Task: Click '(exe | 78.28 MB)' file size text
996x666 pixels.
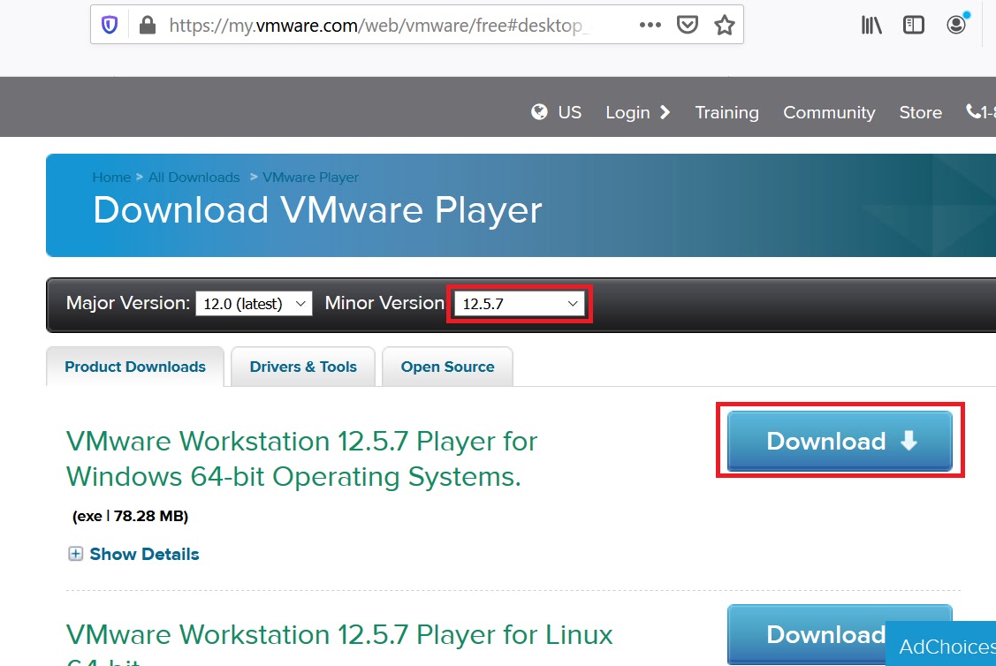Action: click(130, 516)
